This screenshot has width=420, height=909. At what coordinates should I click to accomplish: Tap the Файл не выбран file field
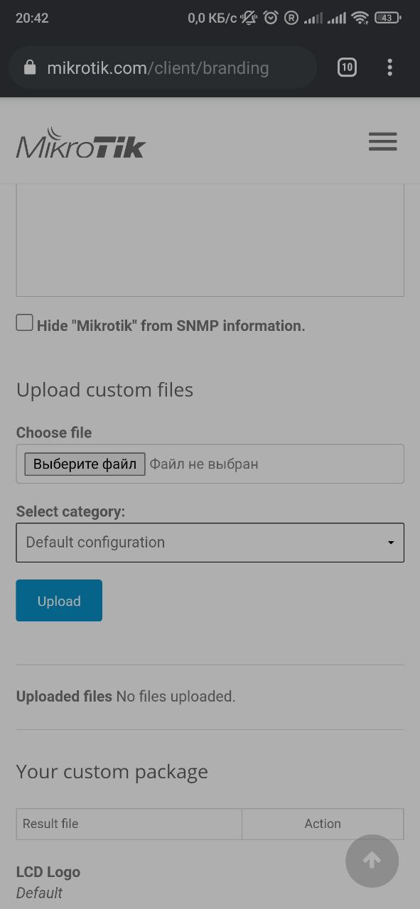point(204,464)
